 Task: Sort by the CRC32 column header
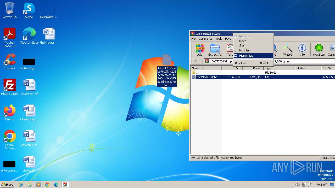[x=328, y=68]
